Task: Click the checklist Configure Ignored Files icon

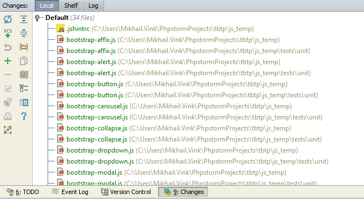Action: 24,88
